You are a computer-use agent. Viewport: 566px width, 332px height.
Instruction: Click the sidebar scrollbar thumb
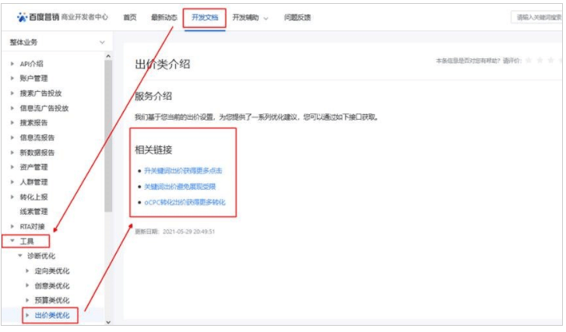pos(108,136)
